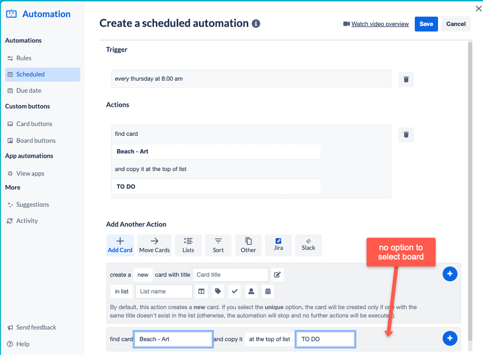This screenshot has height=355, width=483.
Task: Save the scheduled automation
Action: (x=426, y=24)
